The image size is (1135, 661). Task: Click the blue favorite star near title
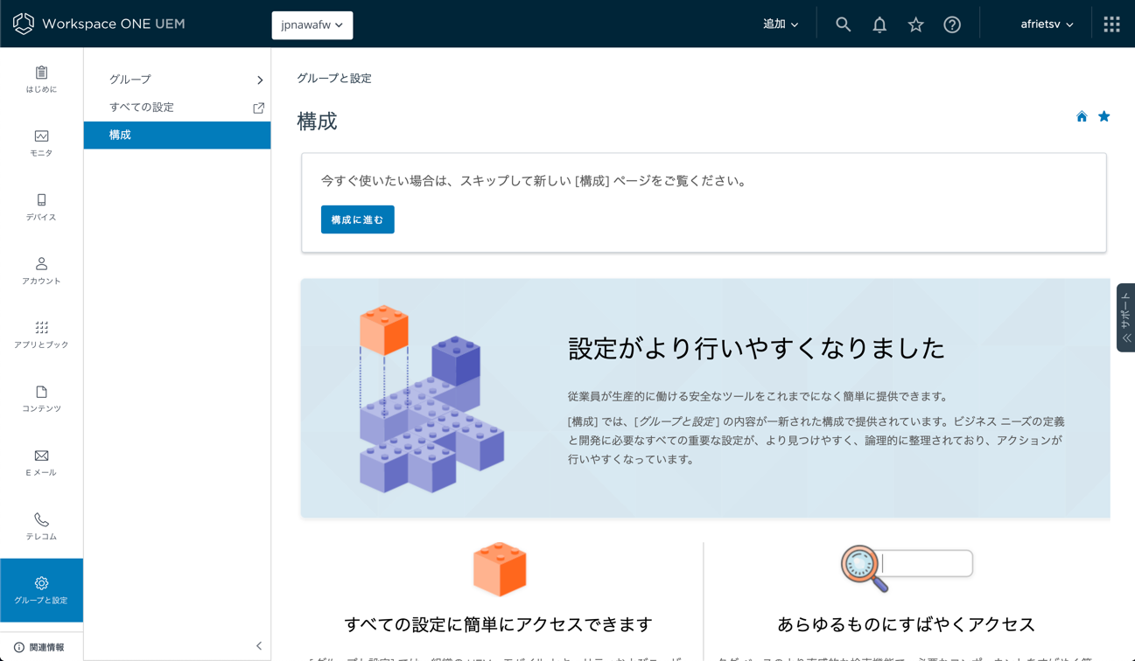point(1103,116)
